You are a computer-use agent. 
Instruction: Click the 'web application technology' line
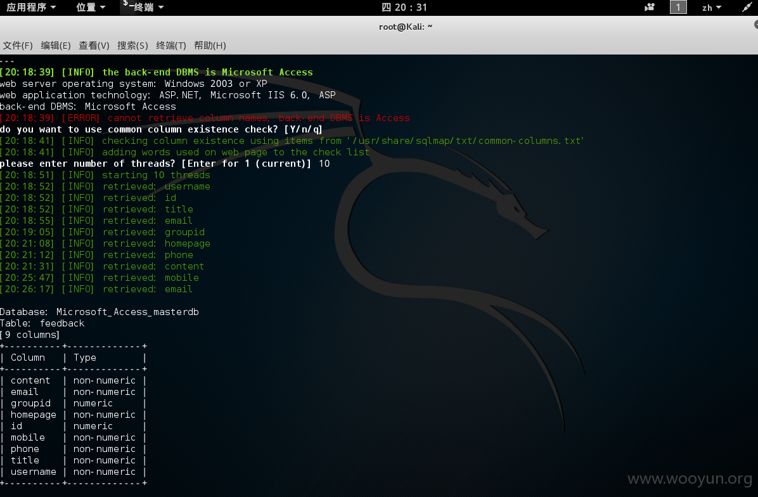click(168, 95)
